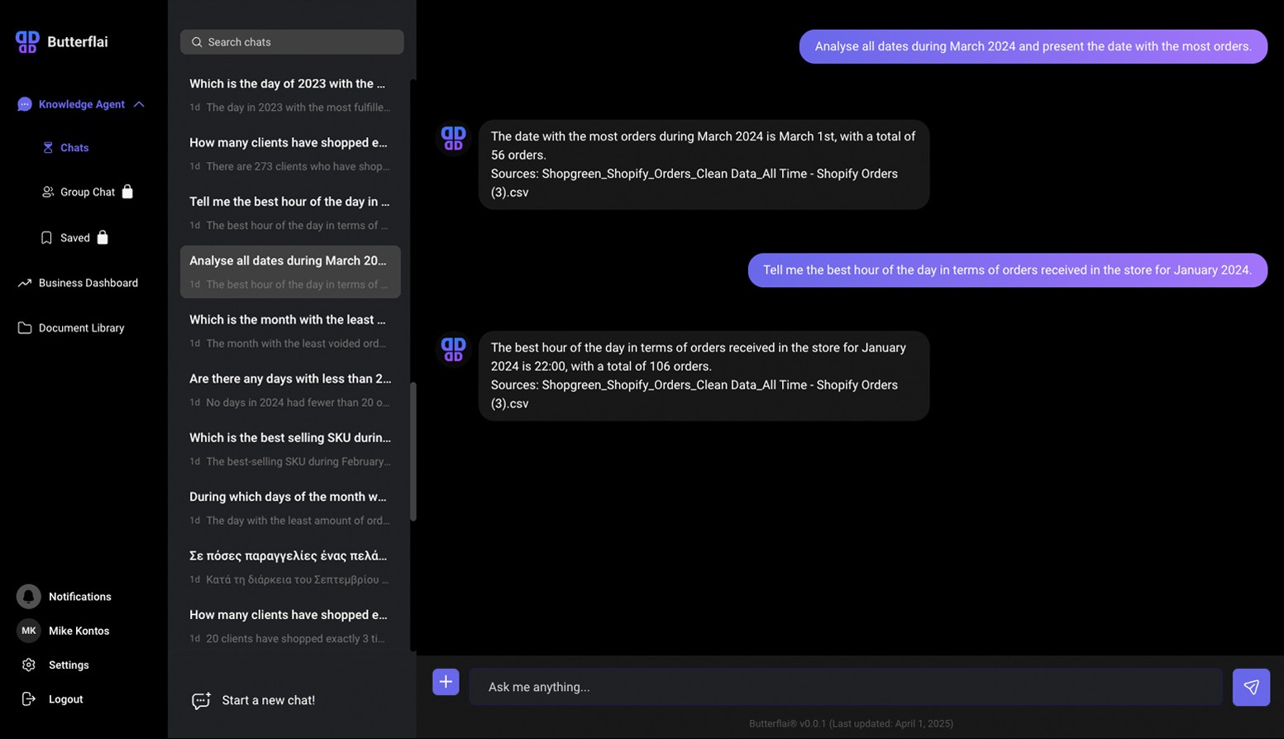Click the chat list scrollbar
The width and height of the screenshot is (1284, 739).
(x=413, y=451)
